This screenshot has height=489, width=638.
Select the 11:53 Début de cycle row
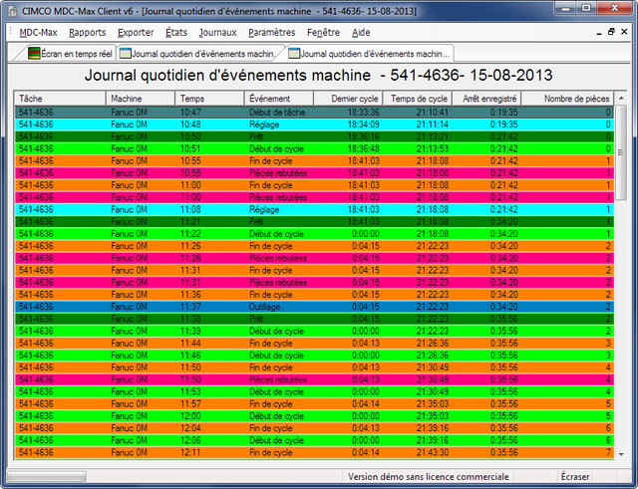tap(314, 391)
